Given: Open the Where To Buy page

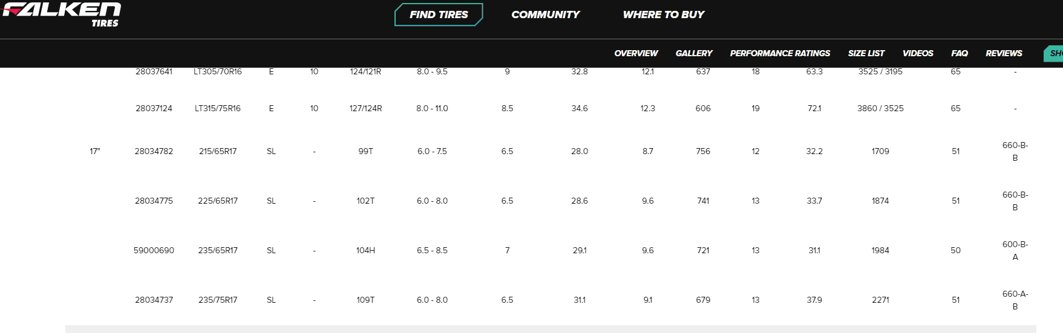Looking at the screenshot, I should click(663, 15).
